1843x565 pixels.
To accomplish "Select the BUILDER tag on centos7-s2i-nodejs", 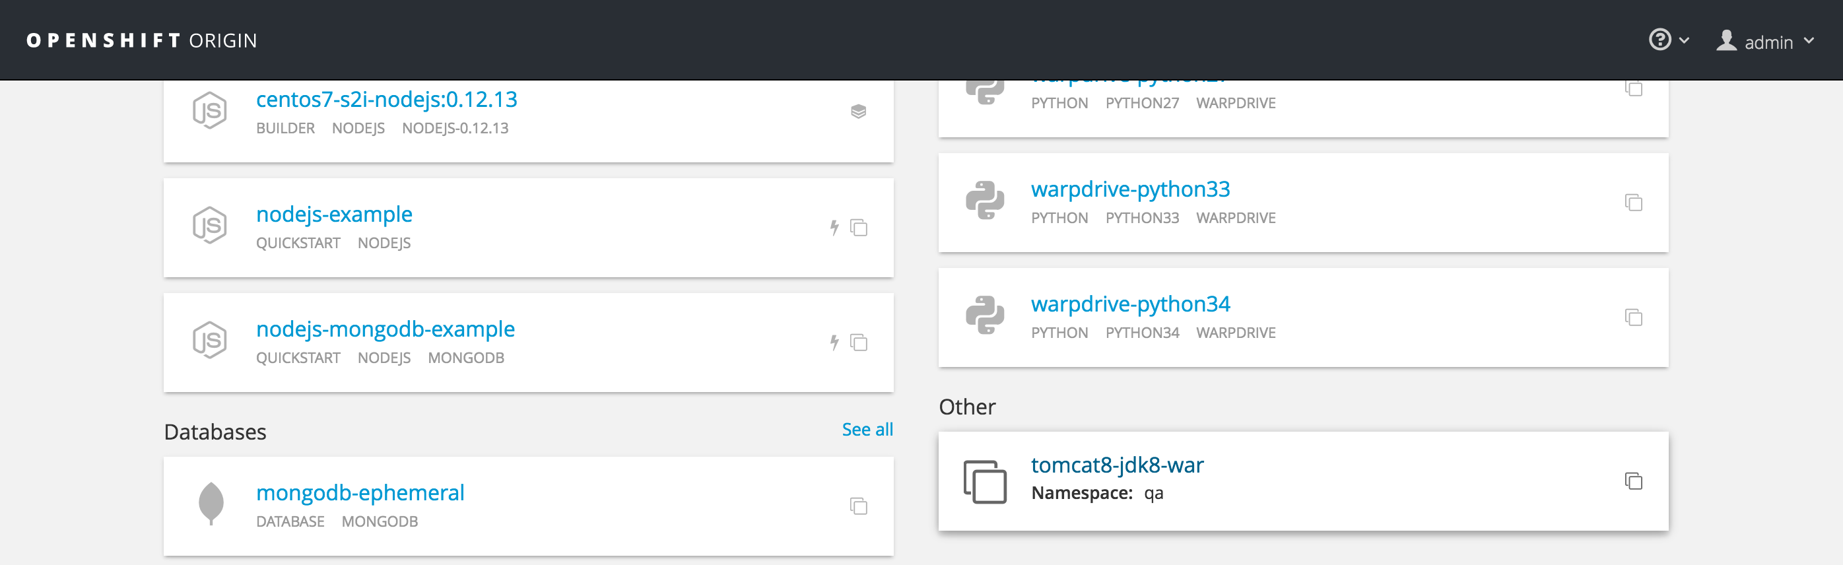I will [285, 128].
